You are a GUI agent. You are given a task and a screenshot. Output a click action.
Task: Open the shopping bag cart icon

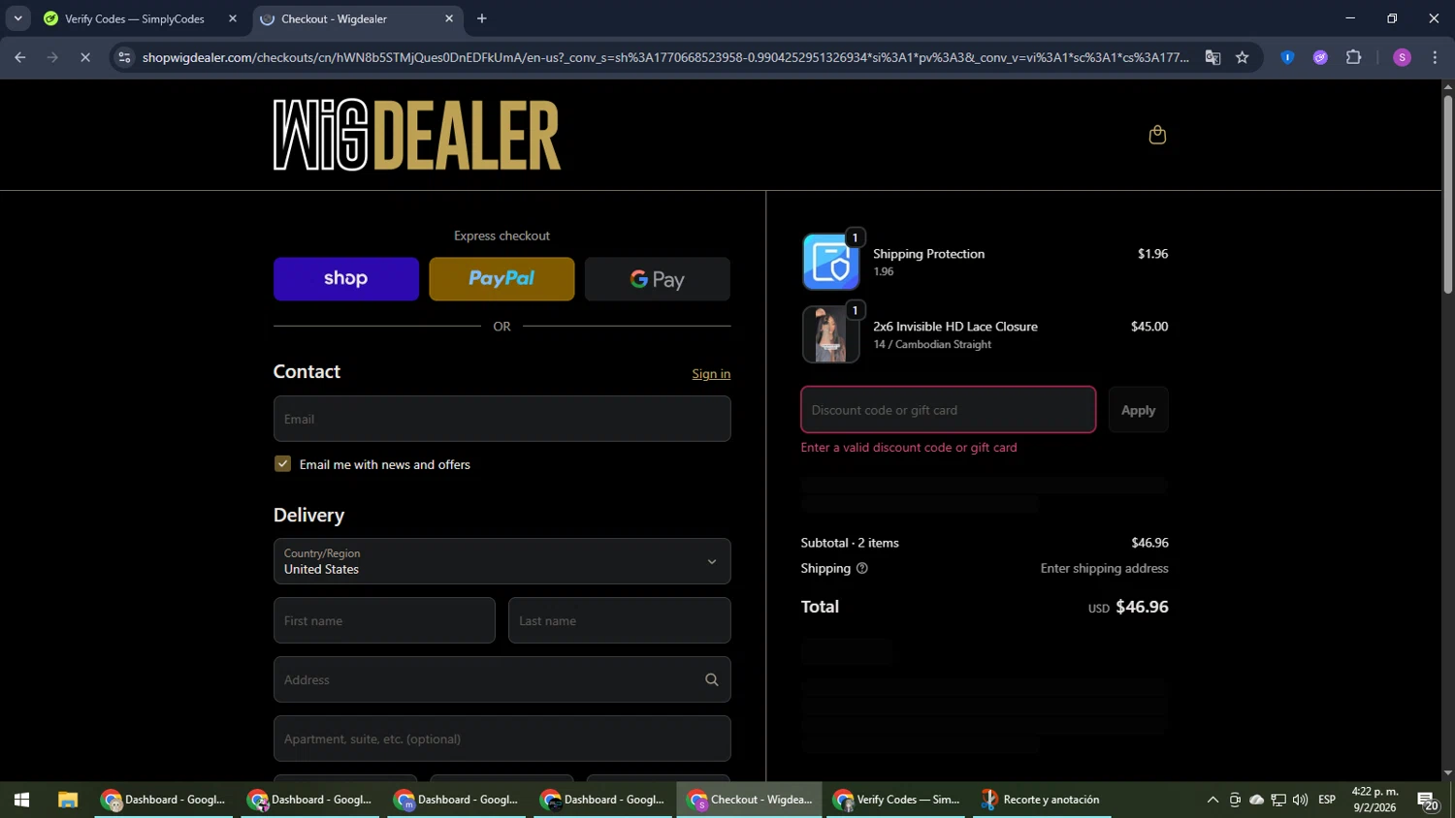click(x=1156, y=135)
